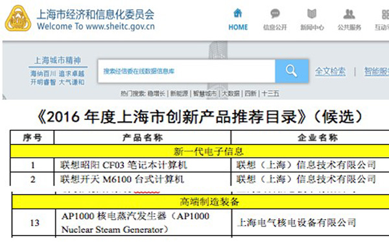This screenshot has height=242, width=389.
Task: Click serial number 1 cell
Action: click(x=32, y=165)
